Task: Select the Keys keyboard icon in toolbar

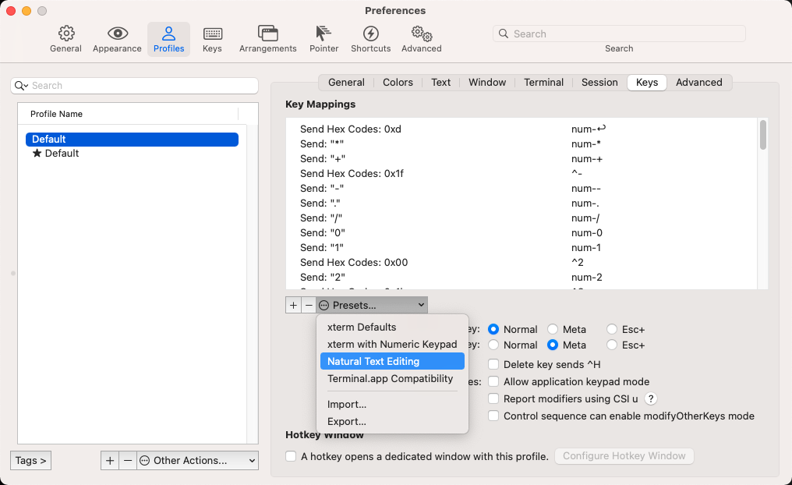Action: click(x=212, y=34)
